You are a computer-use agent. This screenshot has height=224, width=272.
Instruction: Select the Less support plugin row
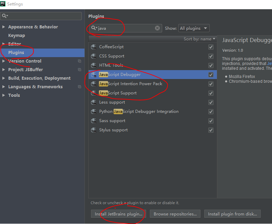[153, 102]
